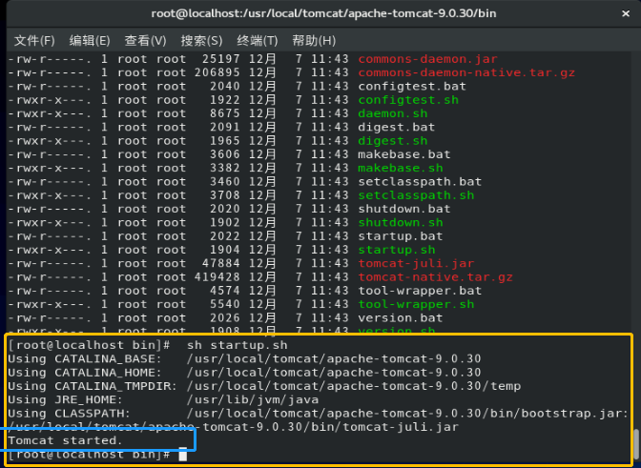Click the file name startup.bat

point(401,236)
